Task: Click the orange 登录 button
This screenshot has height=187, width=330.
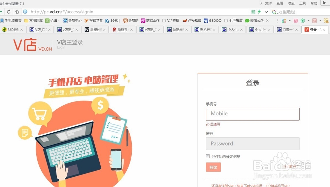Action: coord(214,167)
